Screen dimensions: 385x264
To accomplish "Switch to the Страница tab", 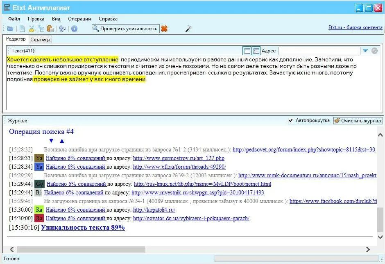I will click(x=40, y=40).
